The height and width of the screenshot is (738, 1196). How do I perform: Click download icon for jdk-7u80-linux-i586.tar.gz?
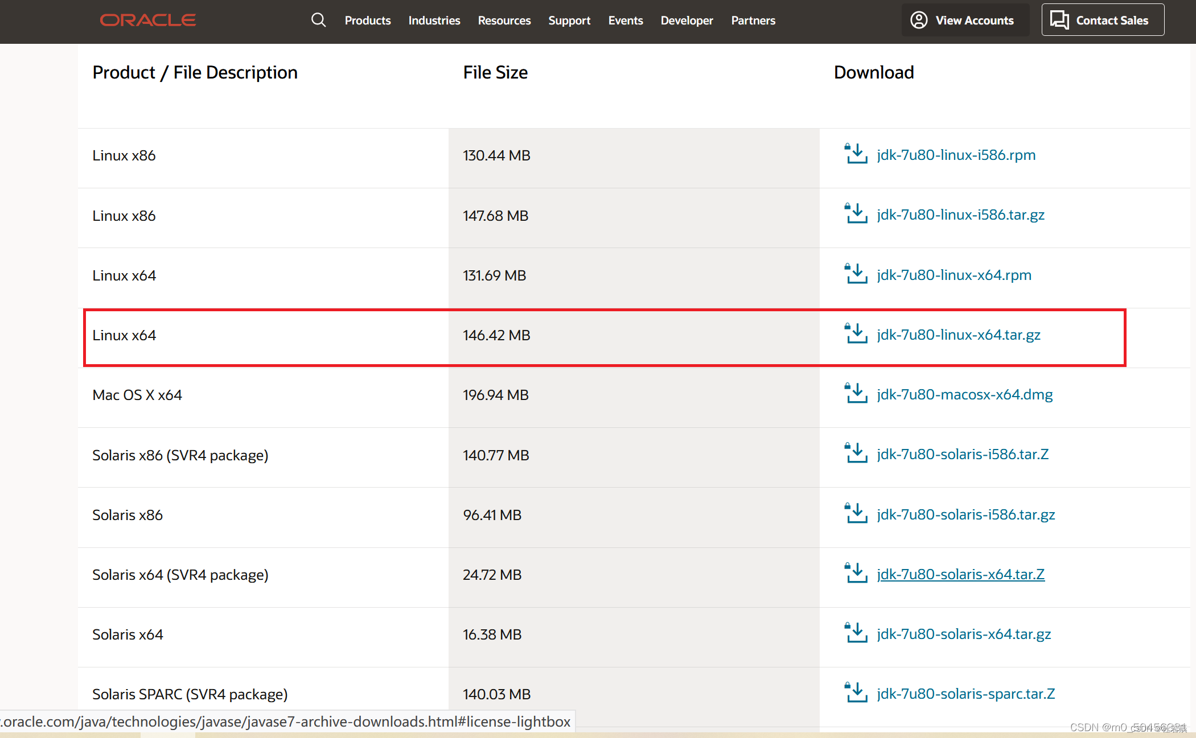856,213
